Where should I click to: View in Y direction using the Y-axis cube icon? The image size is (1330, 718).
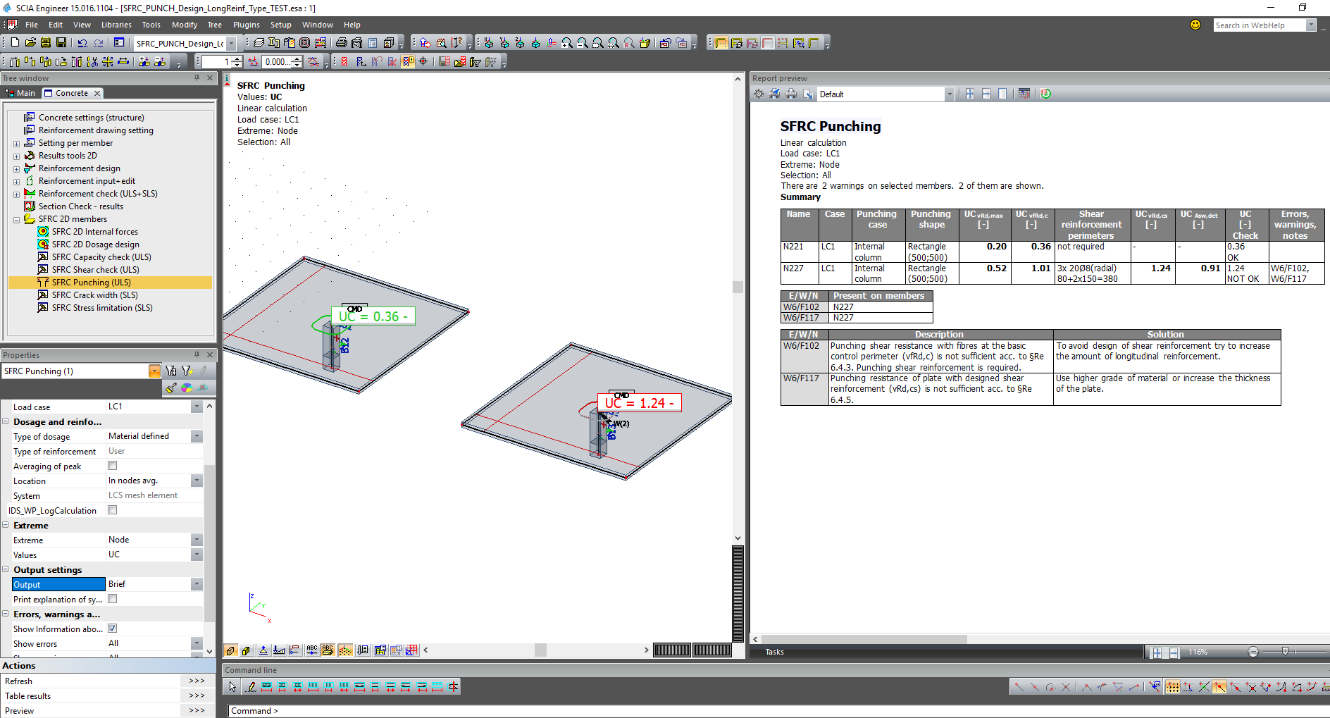click(x=504, y=43)
